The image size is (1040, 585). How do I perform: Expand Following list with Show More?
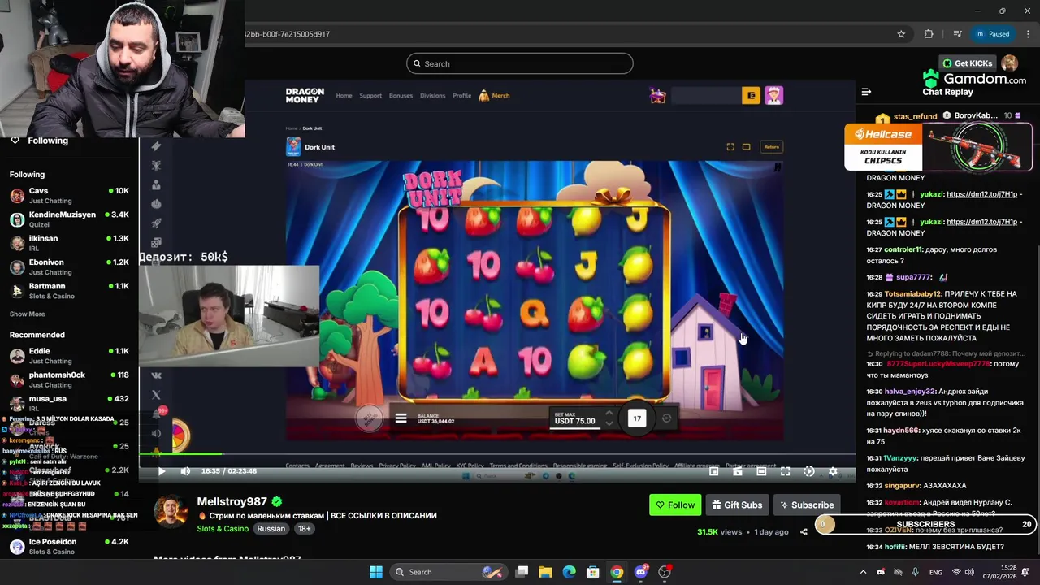[x=28, y=314]
